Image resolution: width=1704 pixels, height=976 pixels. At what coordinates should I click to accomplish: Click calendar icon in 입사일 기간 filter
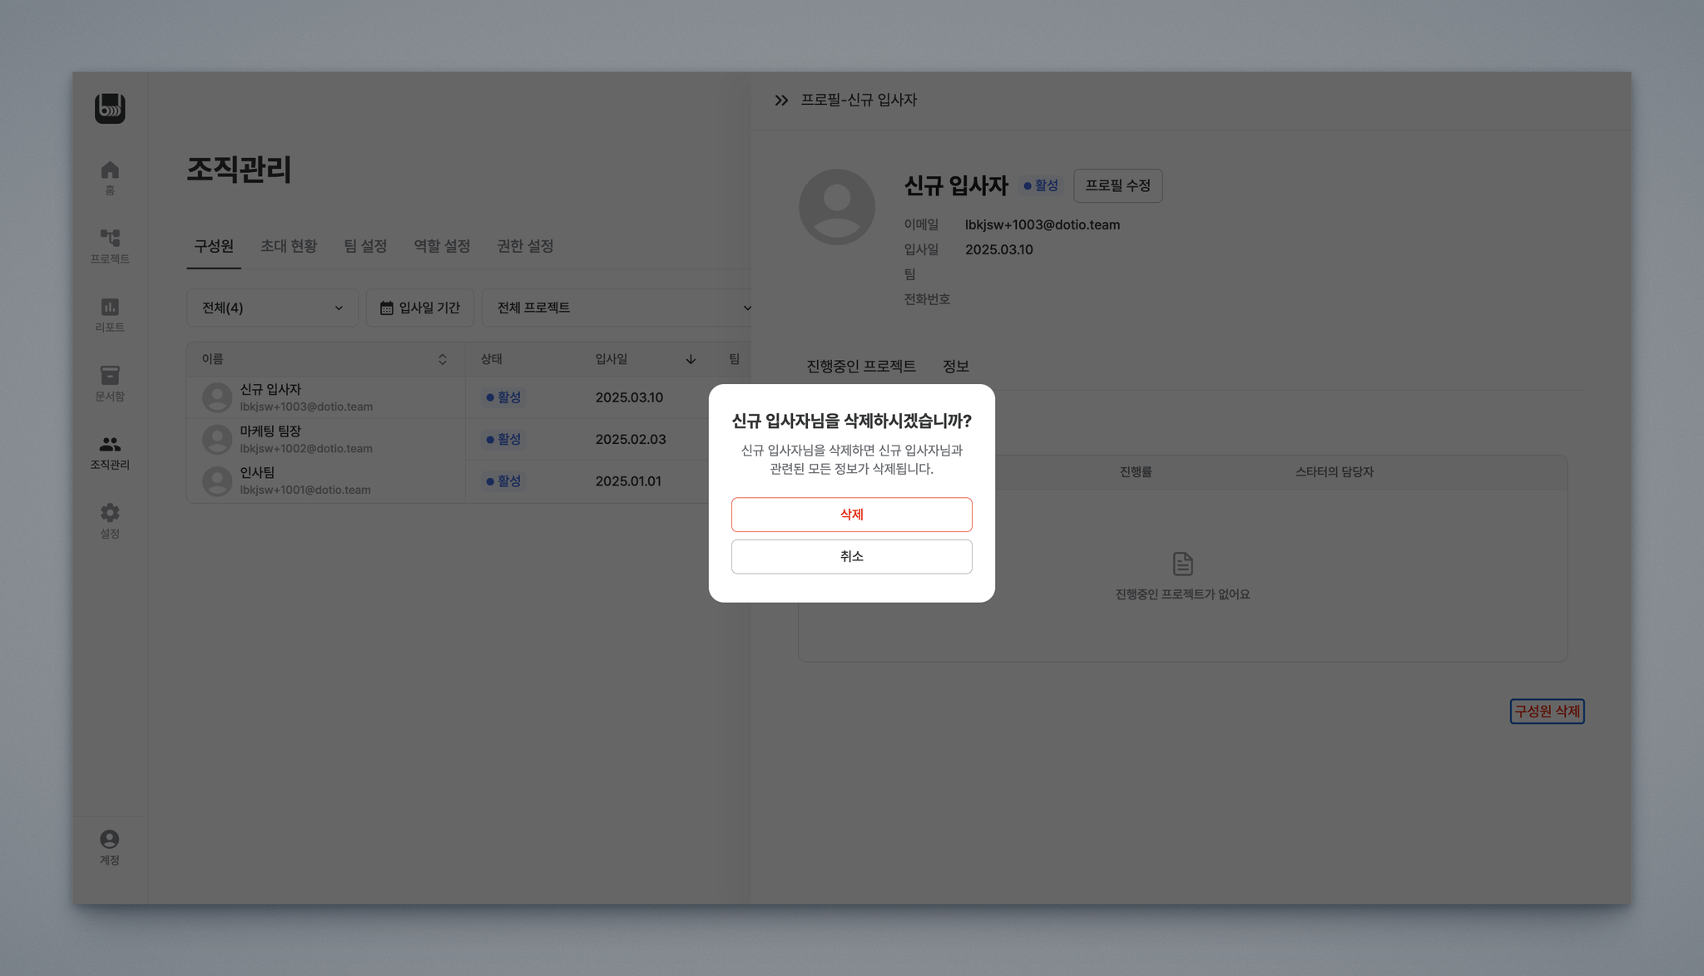point(386,308)
